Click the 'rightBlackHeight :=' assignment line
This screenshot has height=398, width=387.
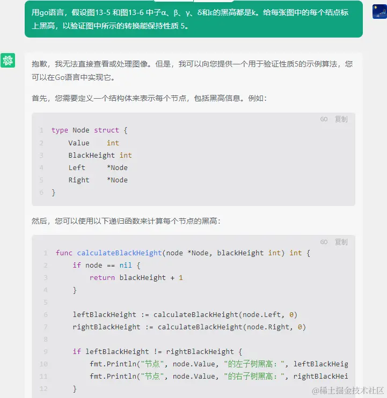click(x=189, y=327)
